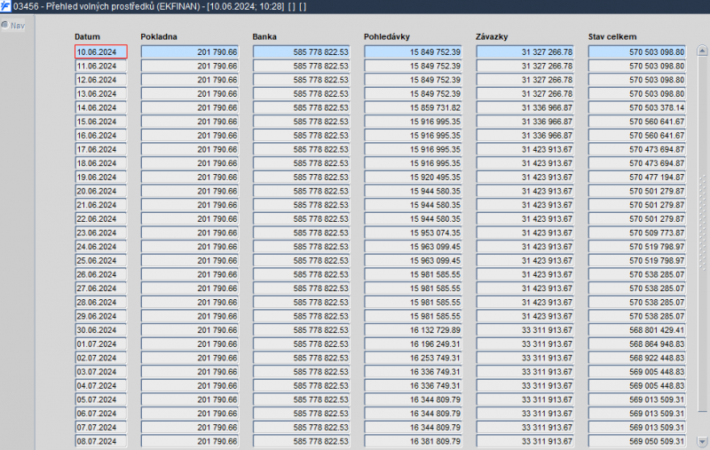This screenshot has width=710, height=450.
Task: Click Banka value in 20.06.2024 row
Action: 302,191
